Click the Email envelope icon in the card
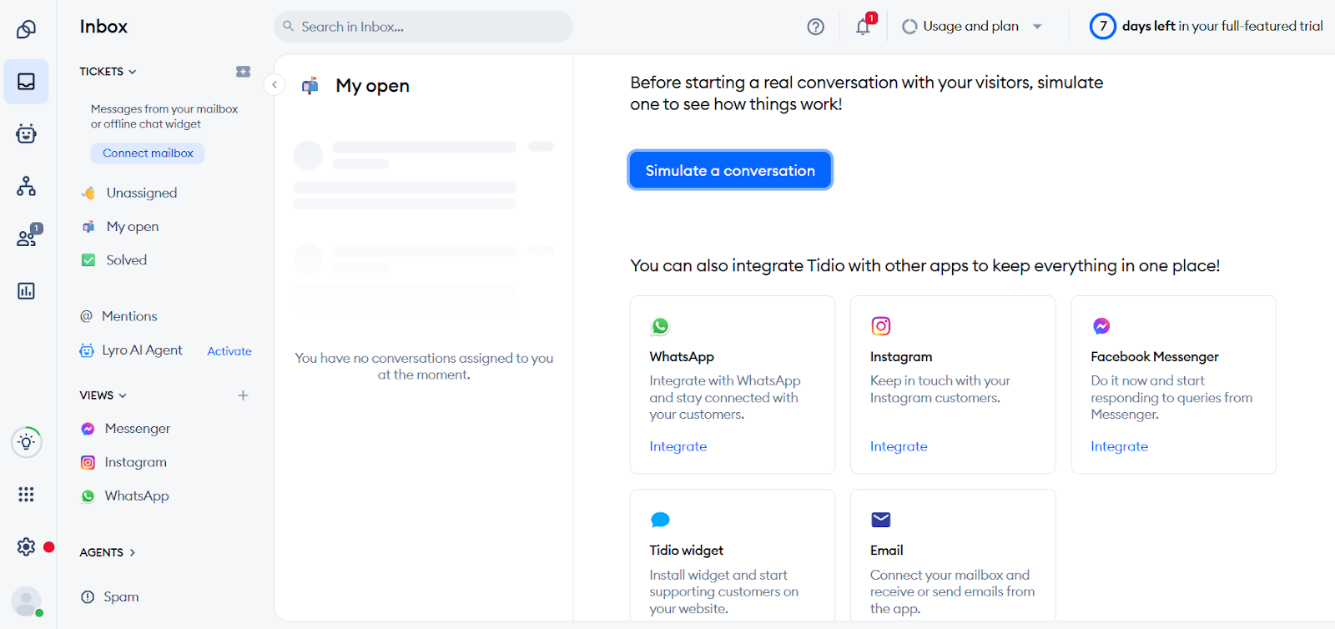1335x629 pixels. (x=880, y=520)
